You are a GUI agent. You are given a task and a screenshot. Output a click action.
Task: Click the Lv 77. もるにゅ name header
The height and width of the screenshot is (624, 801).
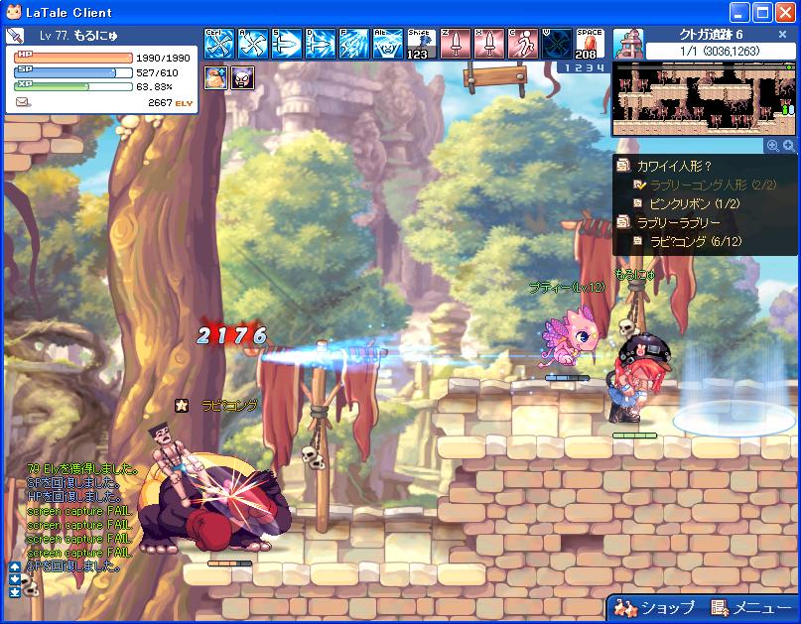click(x=78, y=36)
